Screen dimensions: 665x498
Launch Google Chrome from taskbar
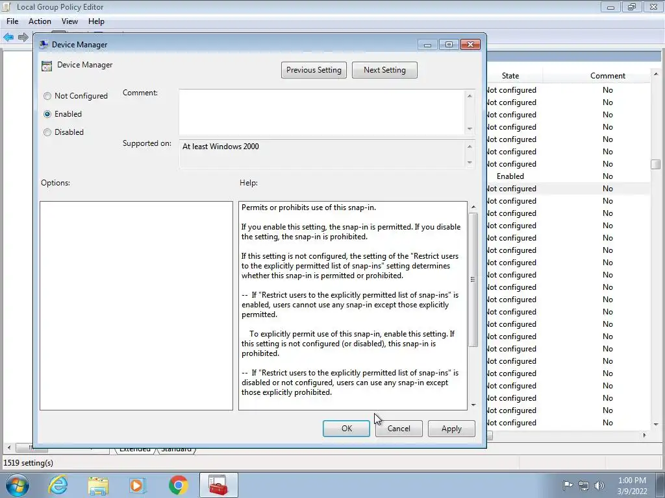point(178,485)
